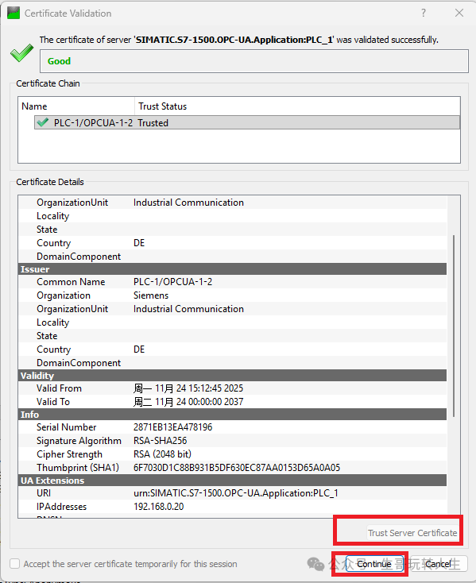Click the green check beside PLC-1/OPCUA-1-2
The width and height of the screenshot is (476, 583).
[x=43, y=122]
